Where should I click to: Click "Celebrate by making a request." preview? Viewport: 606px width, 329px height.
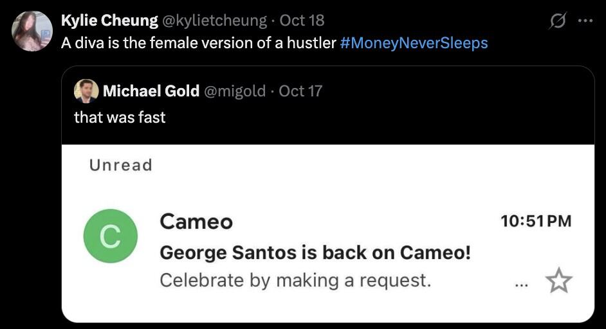(x=295, y=281)
